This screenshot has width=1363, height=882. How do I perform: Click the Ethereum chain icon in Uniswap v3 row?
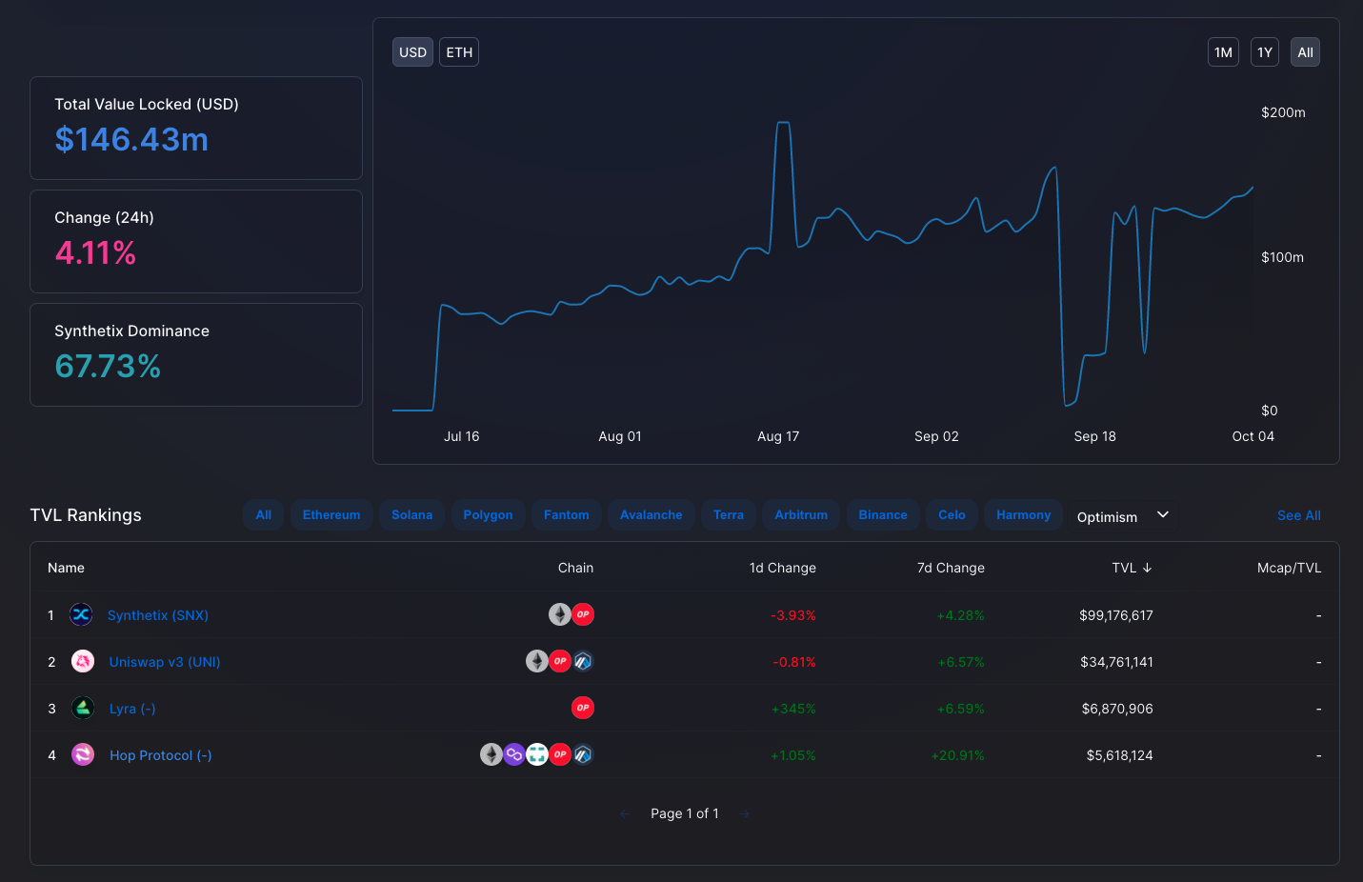[x=537, y=661]
